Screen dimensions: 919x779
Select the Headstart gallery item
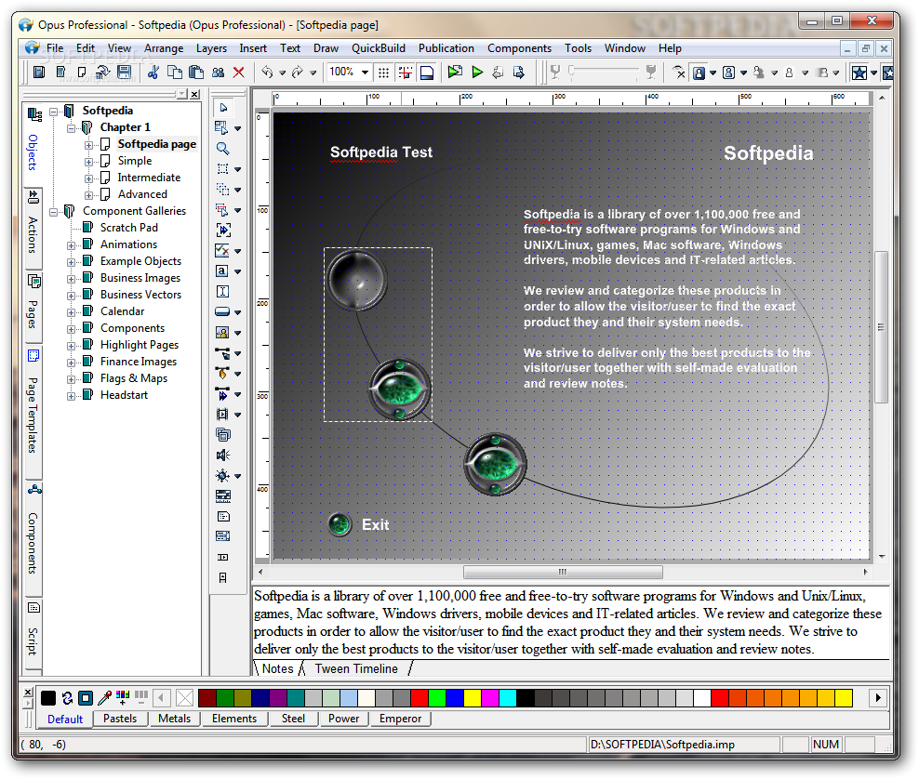pos(124,395)
